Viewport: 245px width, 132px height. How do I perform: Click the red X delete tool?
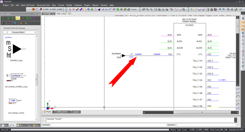(x=73, y=10)
